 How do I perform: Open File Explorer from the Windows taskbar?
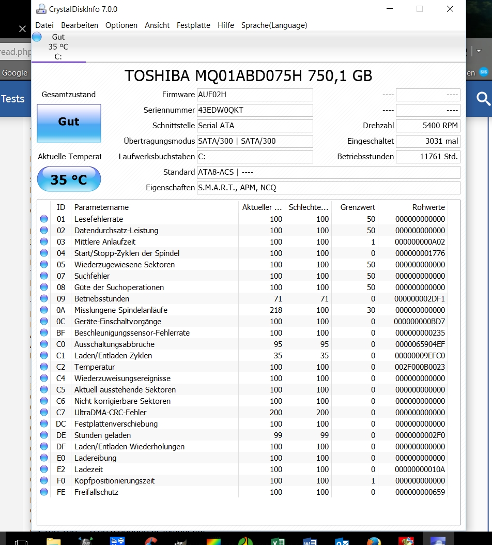click(53, 541)
